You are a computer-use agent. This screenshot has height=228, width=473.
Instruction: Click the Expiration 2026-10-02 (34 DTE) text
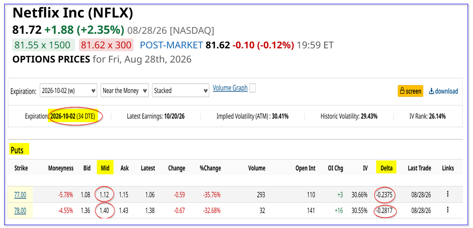pyautogui.click(x=60, y=116)
